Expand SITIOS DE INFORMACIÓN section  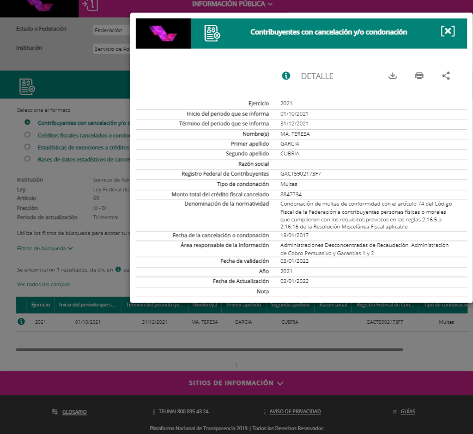coord(236,383)
